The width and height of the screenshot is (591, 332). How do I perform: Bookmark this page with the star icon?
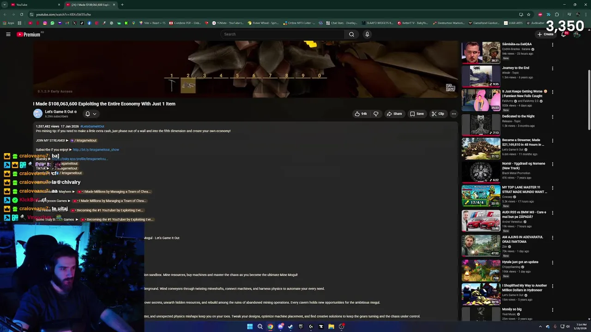[529, 14]
